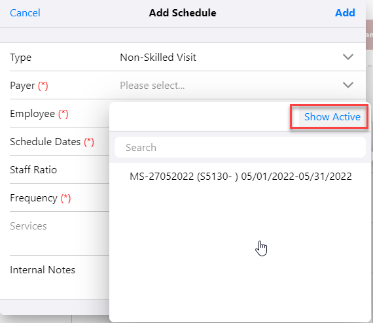Expand the Type dropdown chevron
373x323 pixels.
click(x=347, y=57)
